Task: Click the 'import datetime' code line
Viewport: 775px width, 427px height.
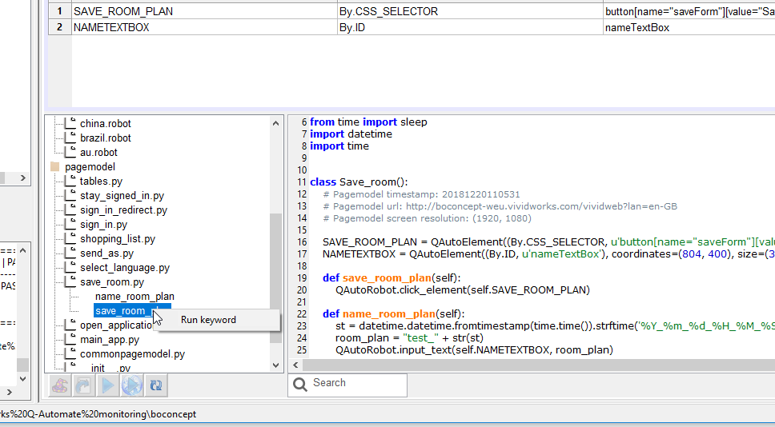Action: (351, 134)
